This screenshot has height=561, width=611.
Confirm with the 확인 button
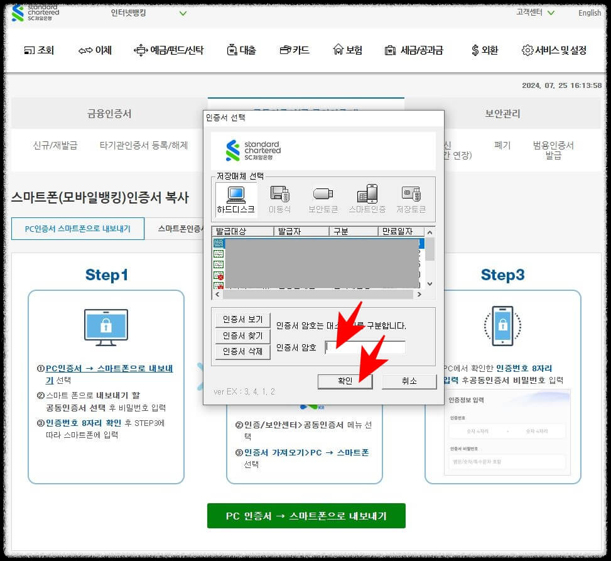click(x=345, y=381)
